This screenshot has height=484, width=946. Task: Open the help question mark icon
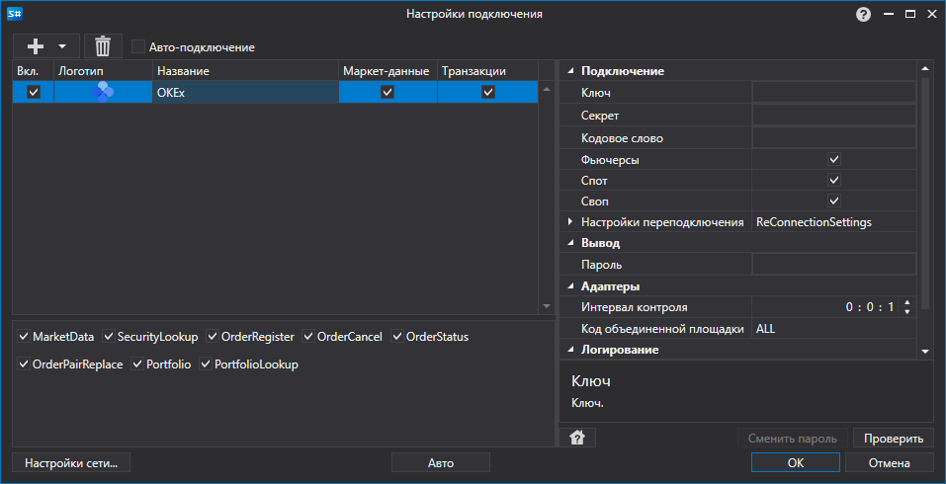point(863,14)
